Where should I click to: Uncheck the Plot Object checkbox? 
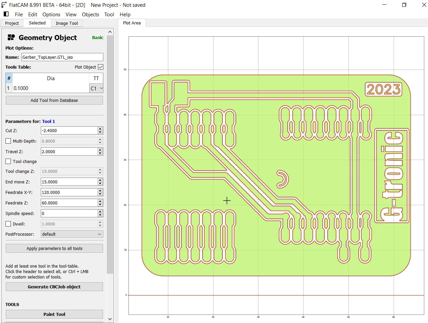point(100,67)
